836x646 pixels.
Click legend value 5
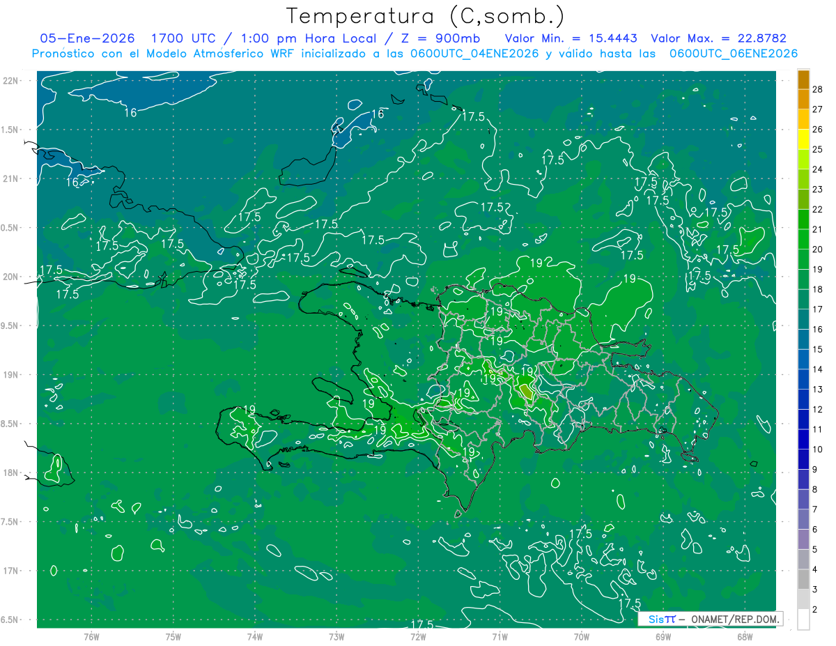point(816,550)
